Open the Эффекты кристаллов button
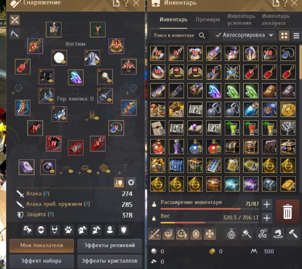This screenshot has height=269, width=302. tap(110, 261)
